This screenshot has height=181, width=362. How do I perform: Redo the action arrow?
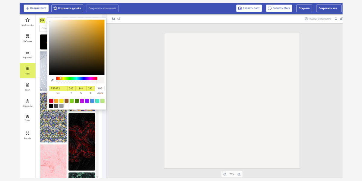point(119,19)
